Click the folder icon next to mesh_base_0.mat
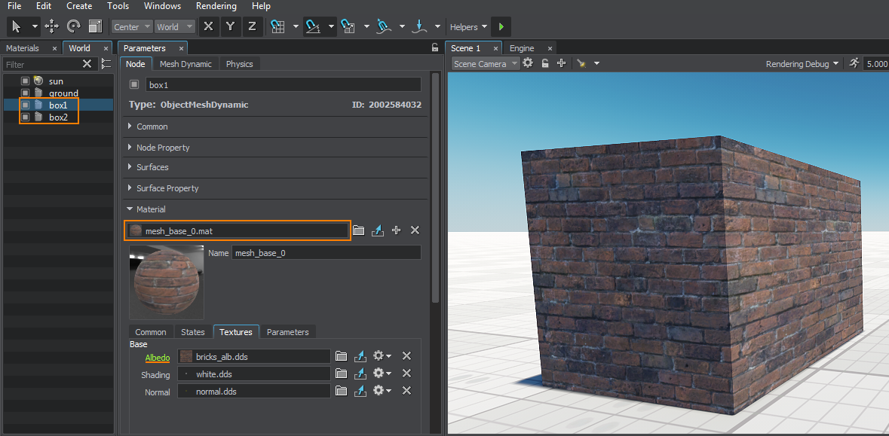Viewport: 889px width, 436px height. 359,230
